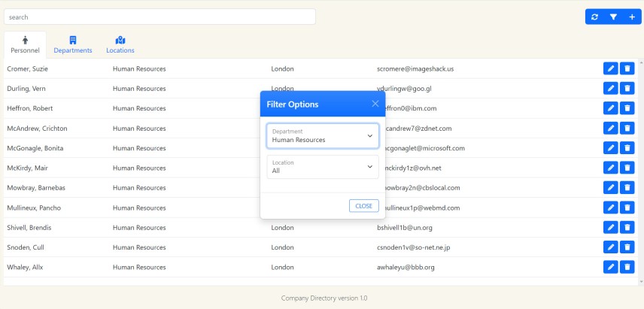Viewport: 644px width, 309px height.
Task: Select the name Mullineux, Pancho
Action: pyautogui.click(x=34, y=208)
